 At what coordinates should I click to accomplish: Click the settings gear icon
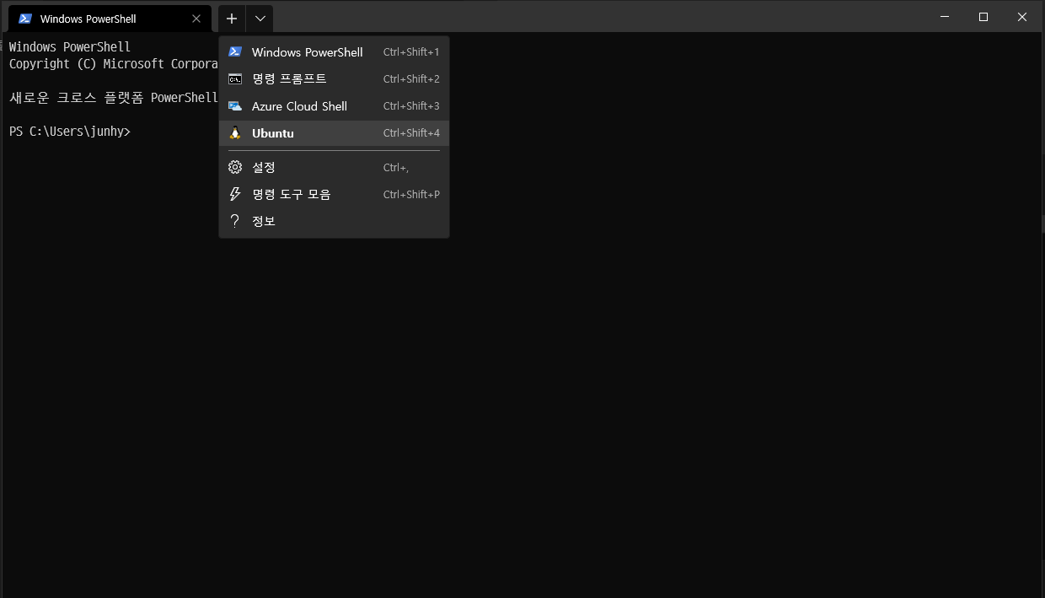(235, 168)
